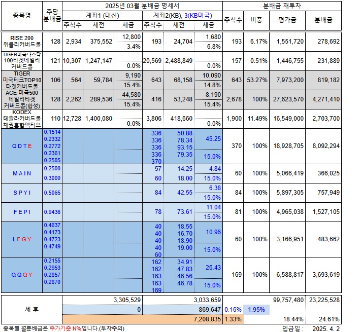Screen dimensions: 361x332
Task: Click the 비중 column header
Action: coord(256,20)
